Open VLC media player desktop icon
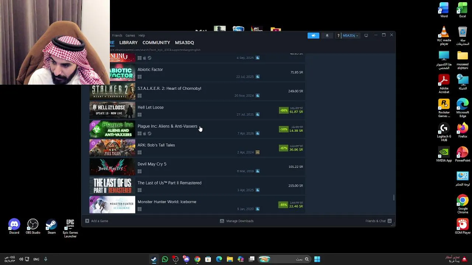Screen dimensions: 472x265 click(444, 36)
